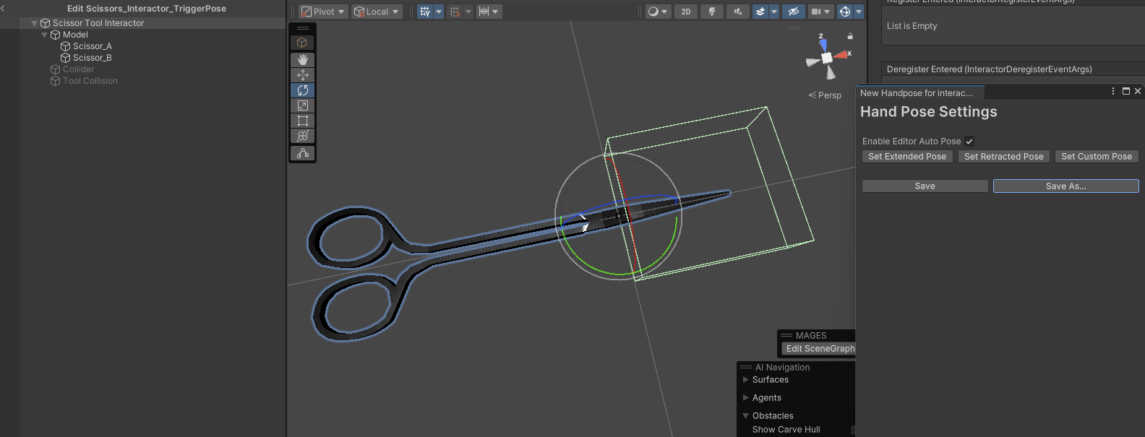Save the hand pose
The width and height of the screenshot is (1145, 437).
point(925,186)
